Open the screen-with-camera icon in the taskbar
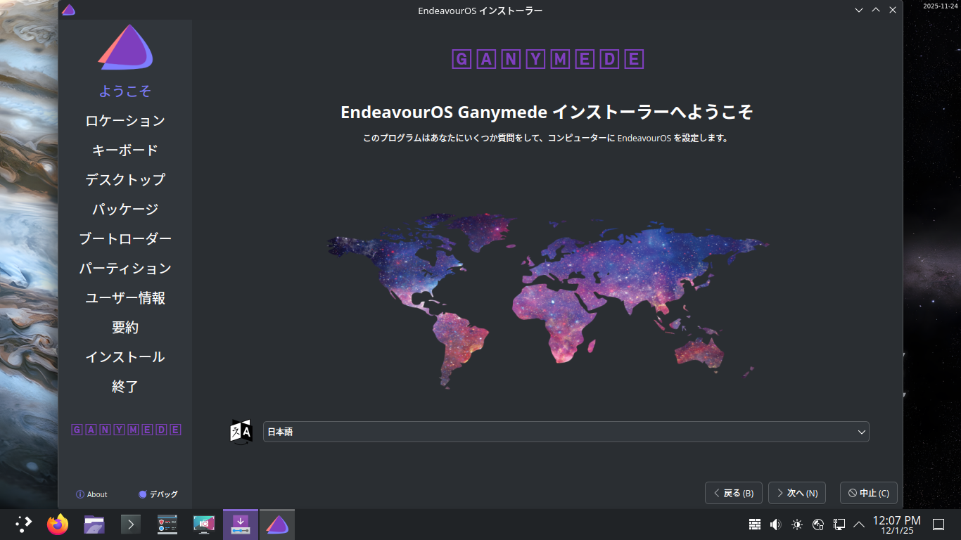Image resolution: width=961 pixels, height=540 pixels. [204, 524]
